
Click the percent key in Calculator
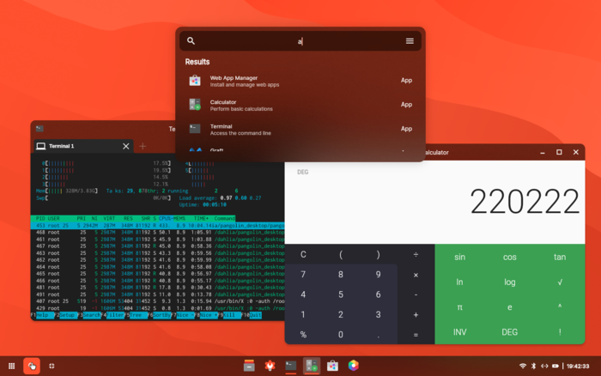303,335
